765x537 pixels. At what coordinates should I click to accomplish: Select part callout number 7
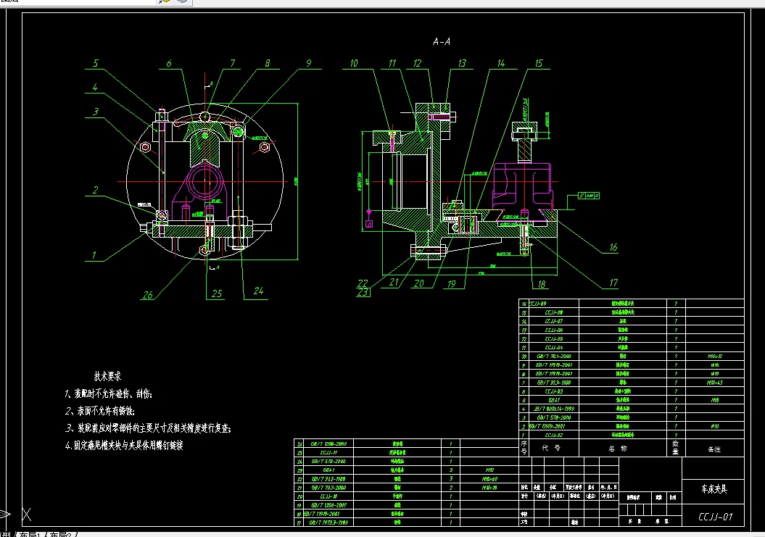pos(233,63)
